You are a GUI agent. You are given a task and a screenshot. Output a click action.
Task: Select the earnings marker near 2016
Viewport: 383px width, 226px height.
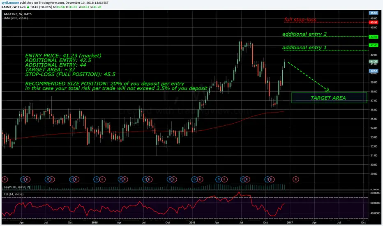coord(200,179)
